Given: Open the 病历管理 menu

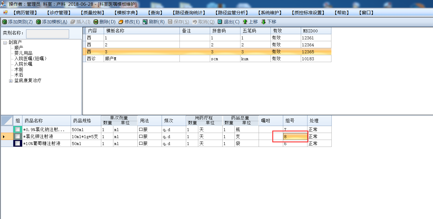Looking at the screenshot, I should [x=25, y=13].
